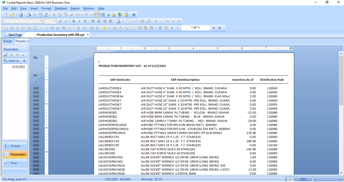The width and height of the screenshot is (344, 182).
Task: Open the Report menu
Action: coord(75,8)
